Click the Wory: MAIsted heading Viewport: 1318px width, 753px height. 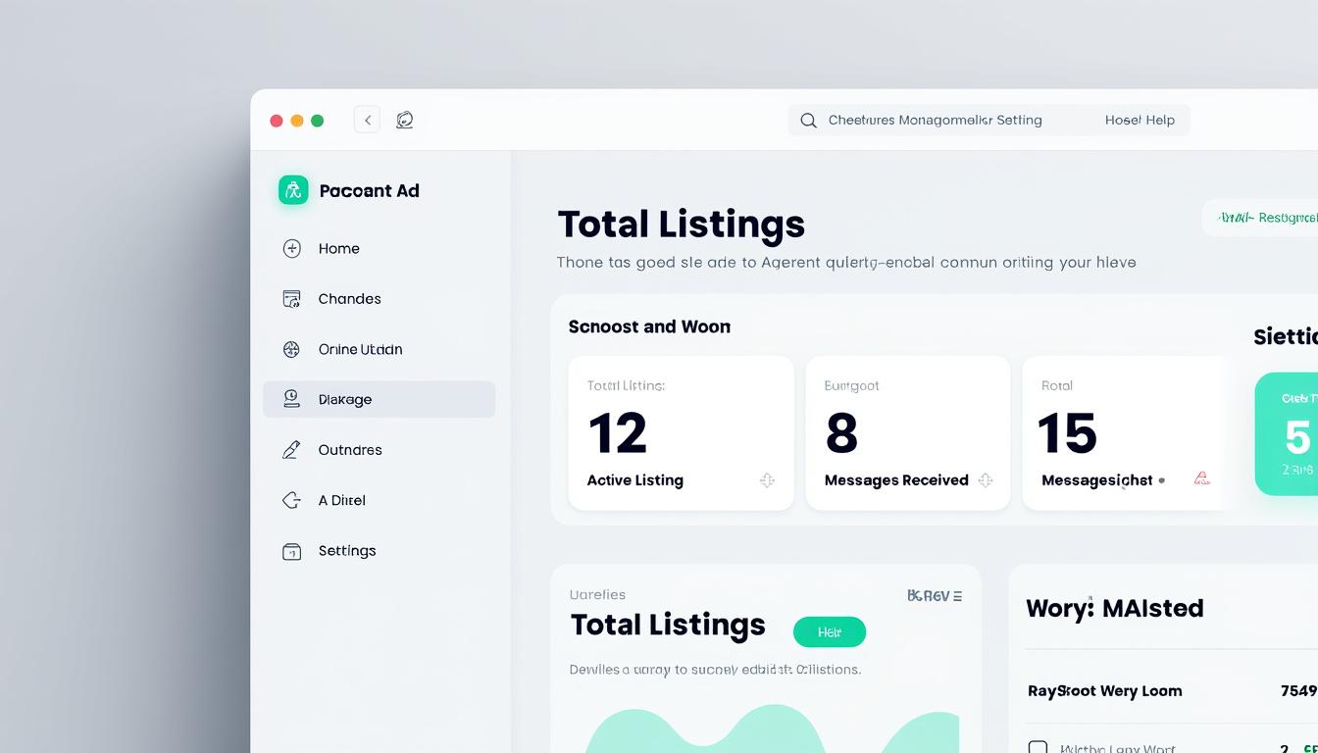point(1115,608)
